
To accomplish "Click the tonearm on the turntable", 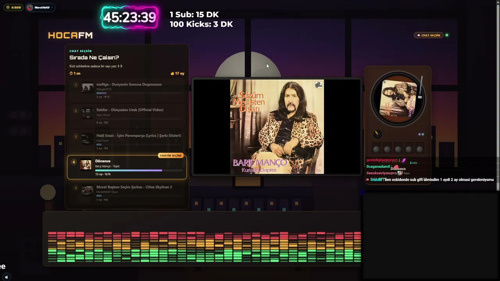I will pos(421,88).
